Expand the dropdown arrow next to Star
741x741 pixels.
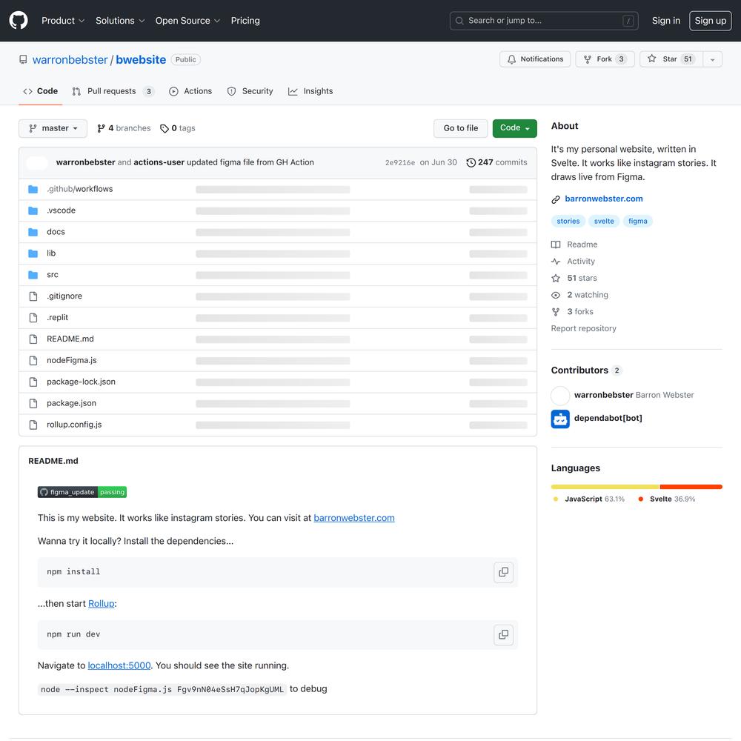[712, 59]
